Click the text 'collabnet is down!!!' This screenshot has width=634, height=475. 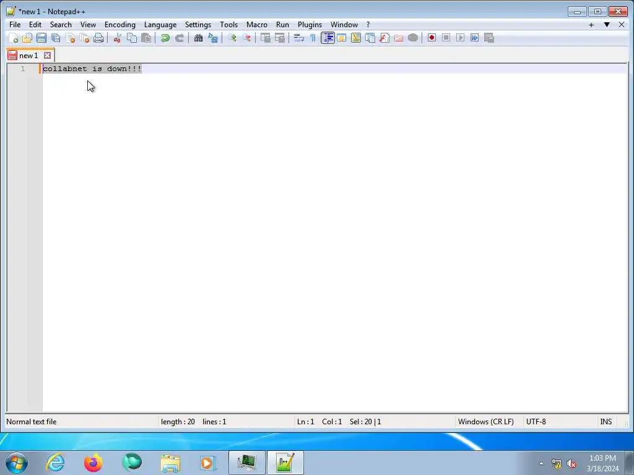[92, 69]
